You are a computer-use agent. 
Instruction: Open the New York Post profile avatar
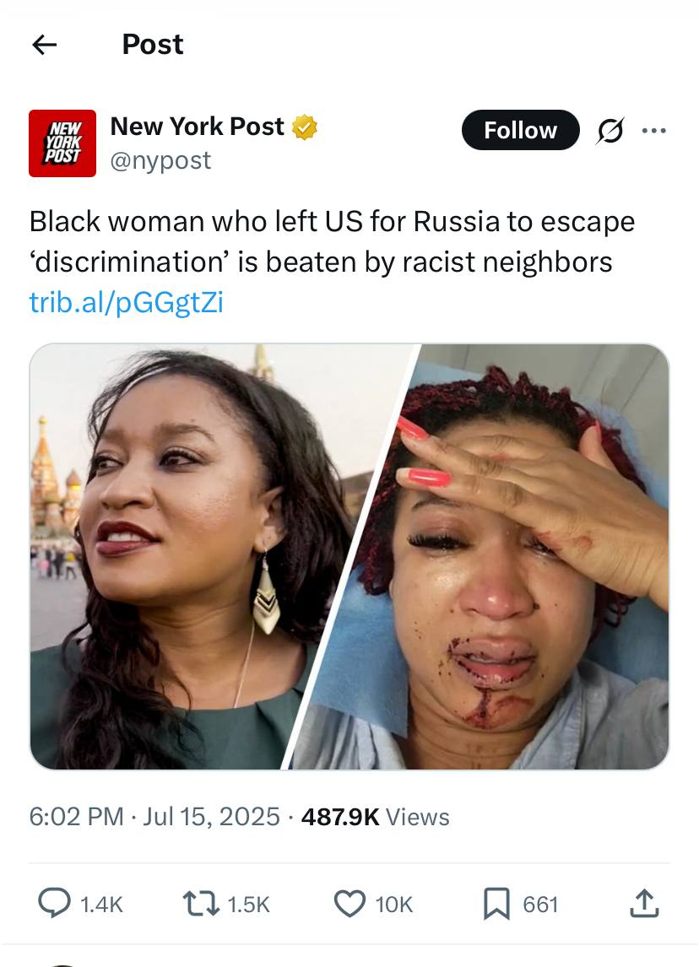click(x=62, y=143)
